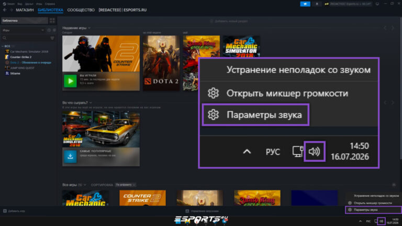
Task: Open Steam notifications bell
Action: point(317,4)
